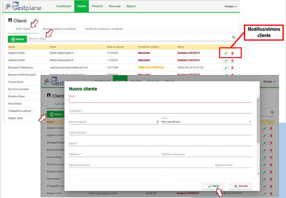Click the Nuovo button in the dimmed window

(56, 114)
